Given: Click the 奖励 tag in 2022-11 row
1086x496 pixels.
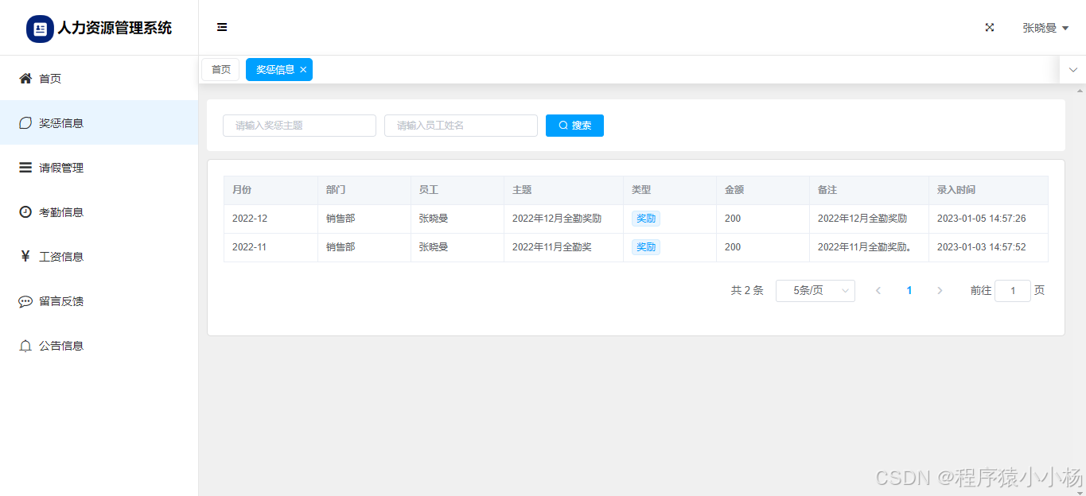Looking at the screenshot, I should pos(646,247).
